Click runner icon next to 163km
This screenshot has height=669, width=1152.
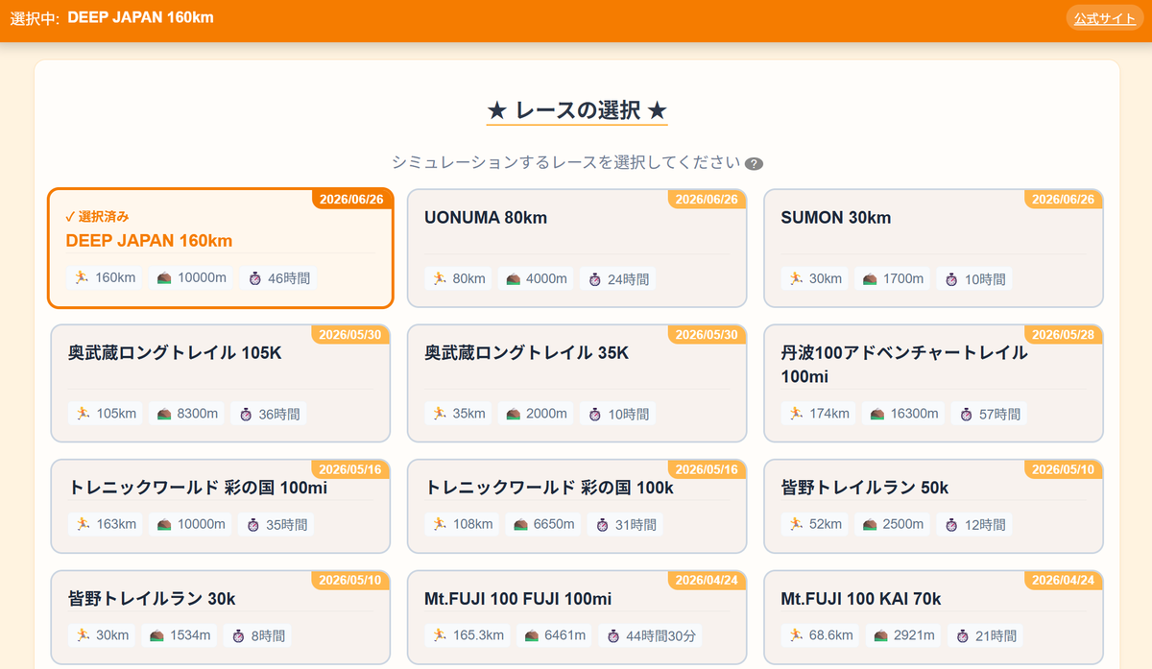[84, 524]
